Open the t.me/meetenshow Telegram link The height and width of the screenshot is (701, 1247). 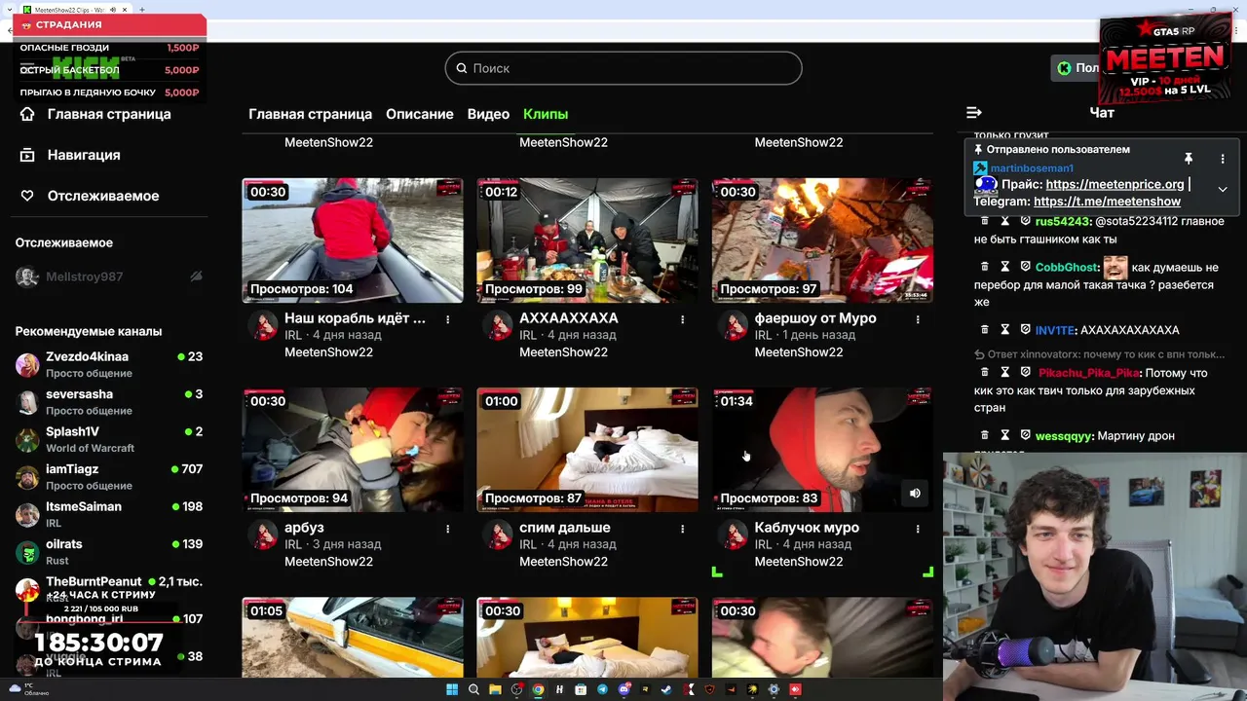[1107, 202]
